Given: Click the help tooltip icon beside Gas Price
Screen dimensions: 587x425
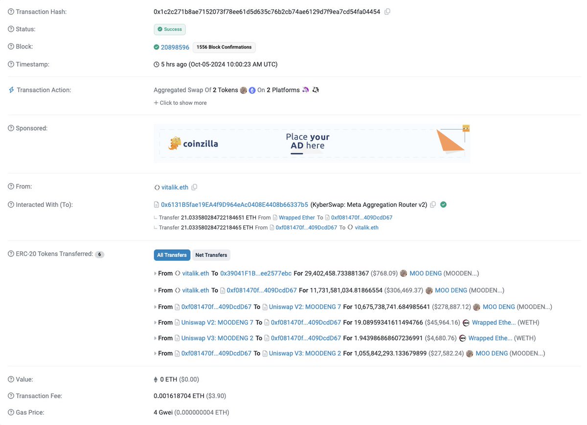Looking at the screenshot, I should coord(10,412).
